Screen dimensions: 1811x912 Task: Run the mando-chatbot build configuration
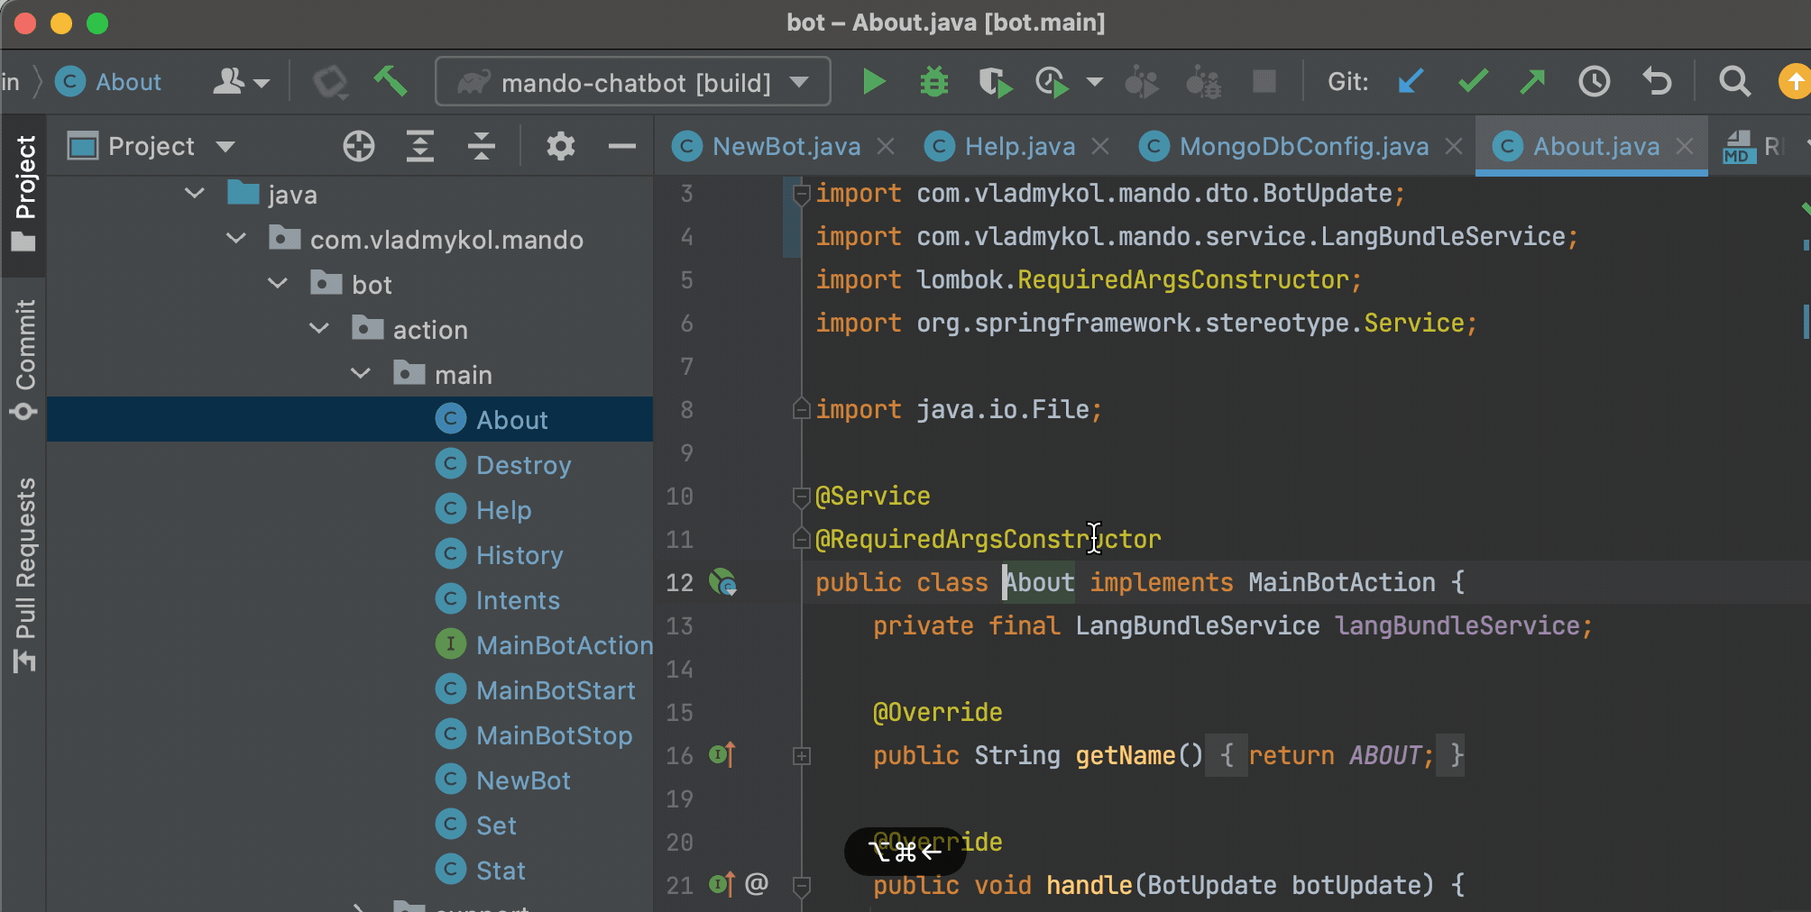pyautogui.click(x=872, y=81)
